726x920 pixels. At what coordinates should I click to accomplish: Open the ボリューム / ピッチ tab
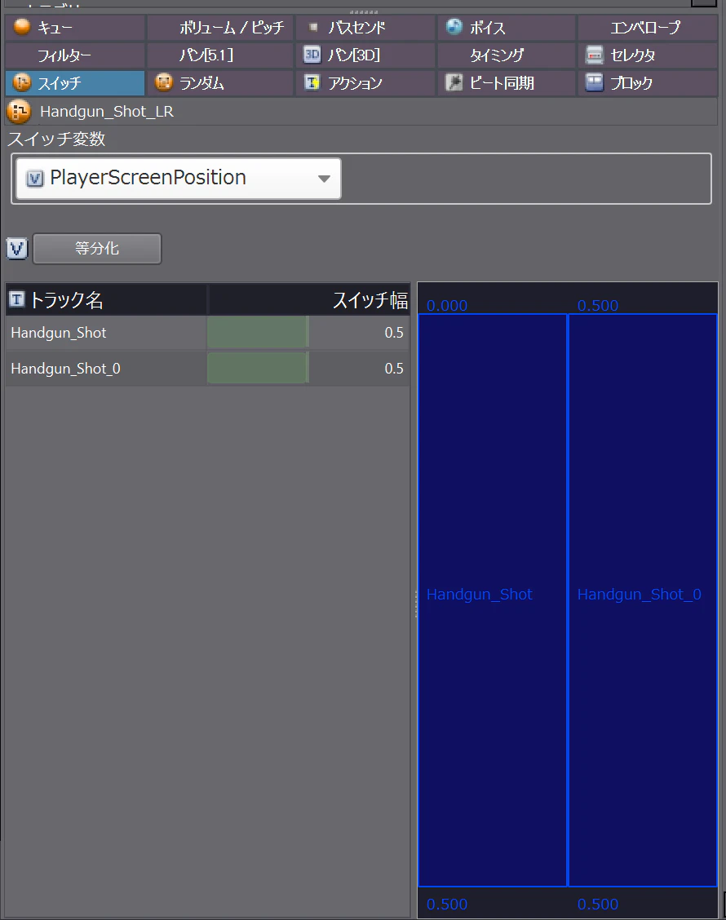pyautogui.click(x=219, y=28)
